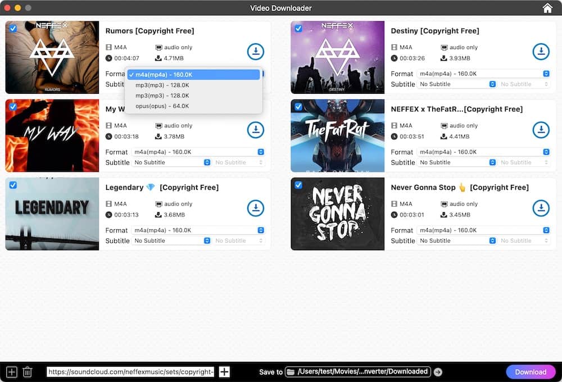Click the download icon for Never Gonna Stop
The width and height of the screenshot is (562, 382).
[541, 208]
